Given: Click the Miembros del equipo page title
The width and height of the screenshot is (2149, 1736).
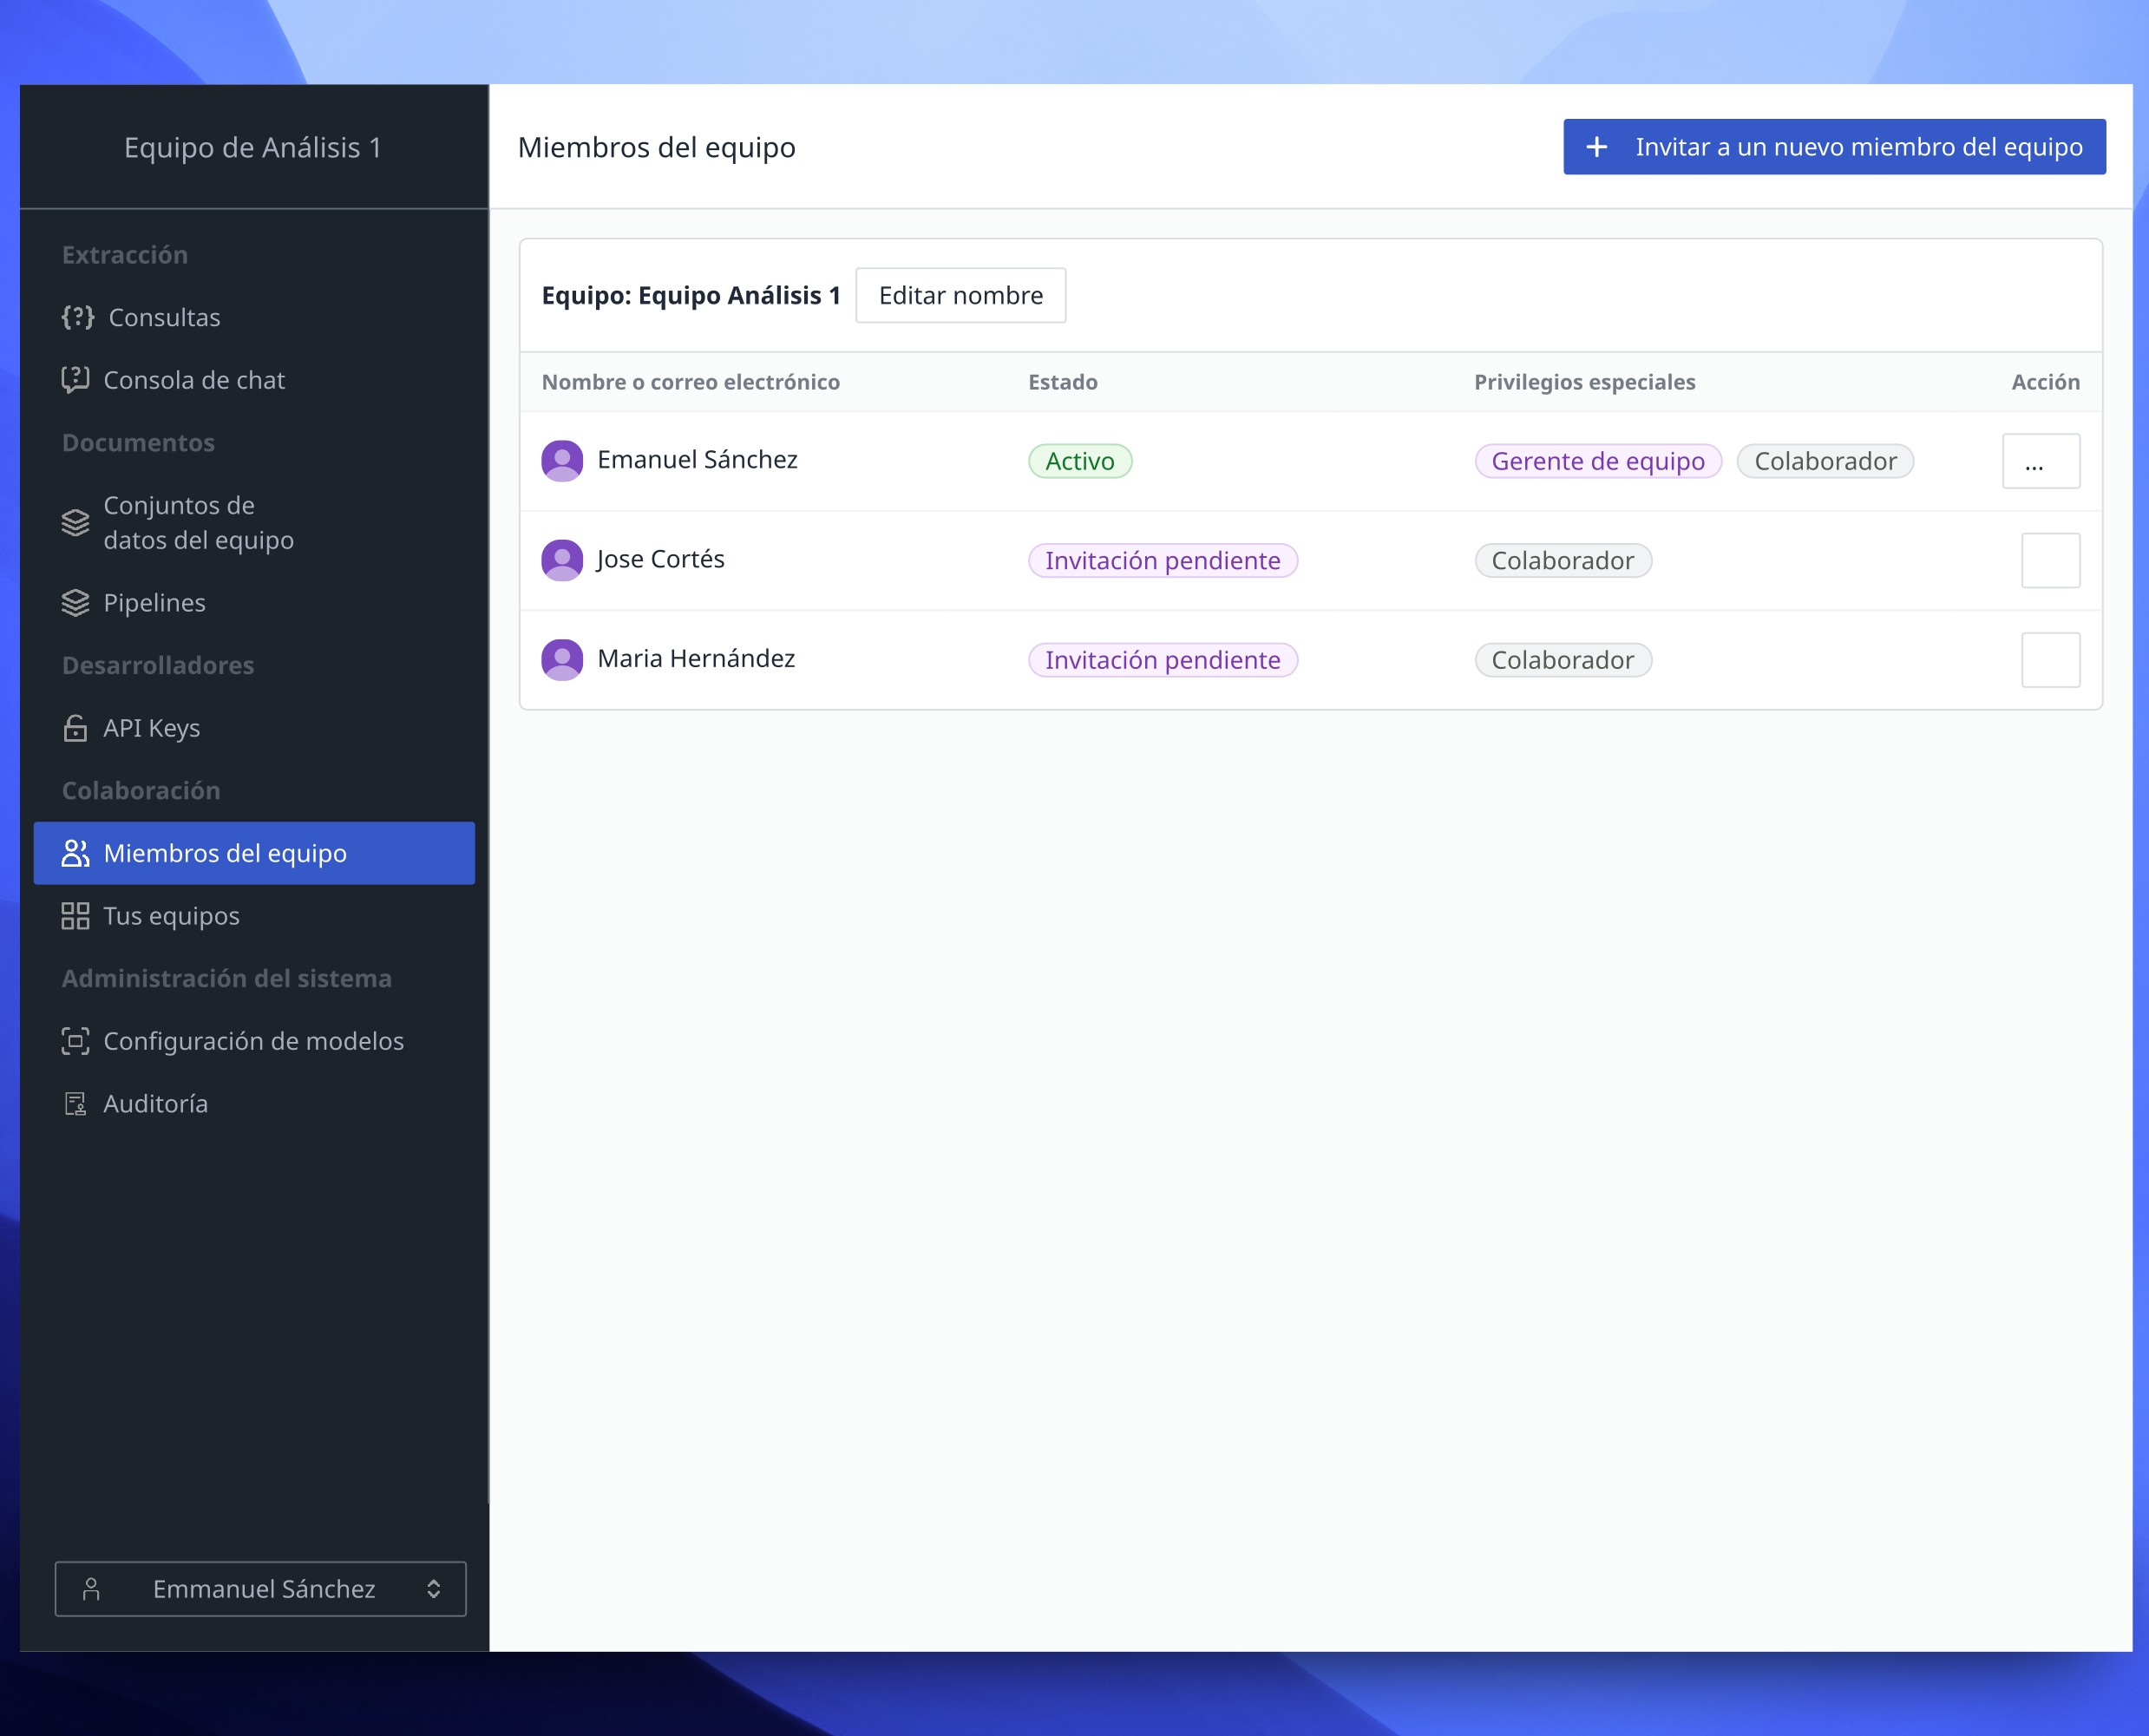Looking at the screenshot, I should pos(657,147).
